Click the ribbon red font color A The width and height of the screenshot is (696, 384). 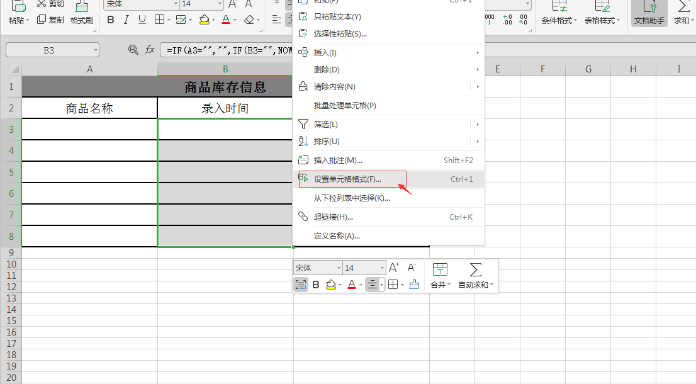point(226,20)
